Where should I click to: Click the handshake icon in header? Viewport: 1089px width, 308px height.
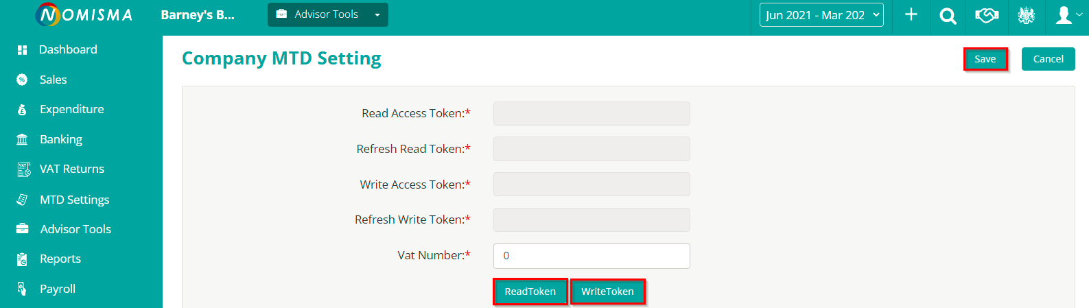(x=986, y=15)
